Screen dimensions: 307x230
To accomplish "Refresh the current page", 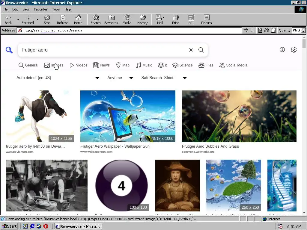I will pos(63,19).
